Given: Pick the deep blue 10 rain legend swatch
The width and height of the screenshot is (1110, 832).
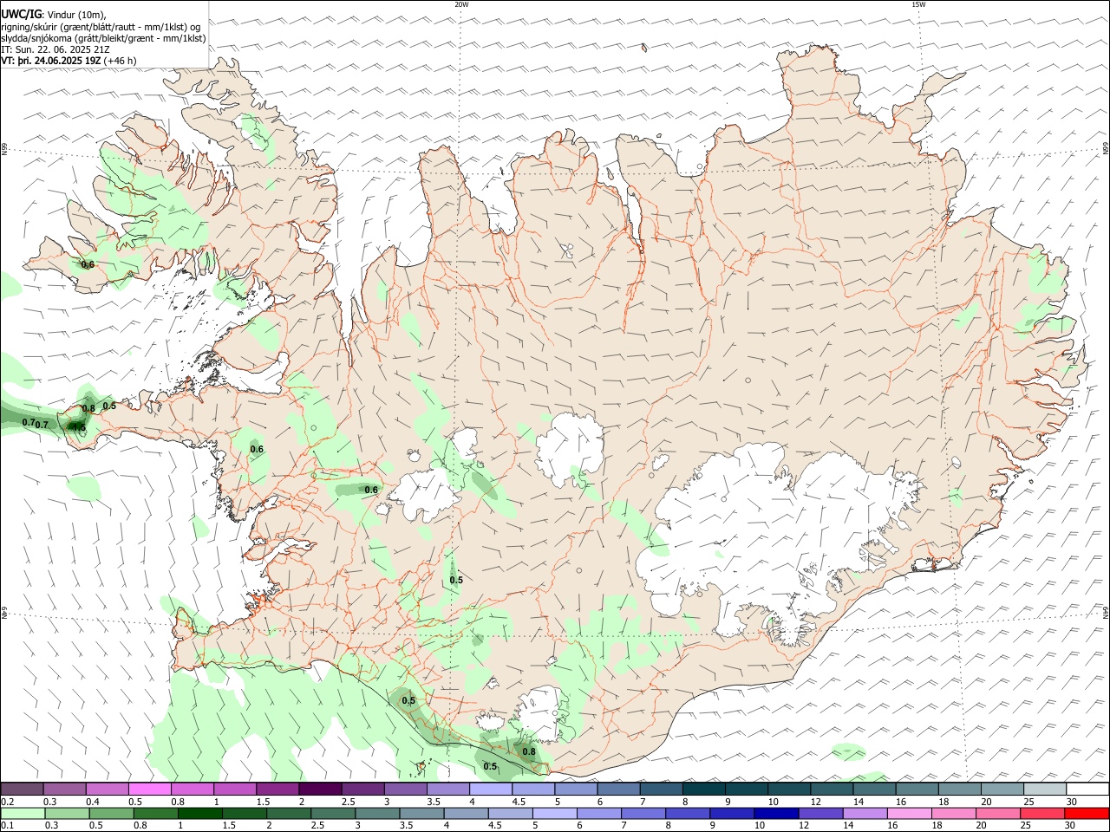Looking at the screenshot, I should 776,813.
